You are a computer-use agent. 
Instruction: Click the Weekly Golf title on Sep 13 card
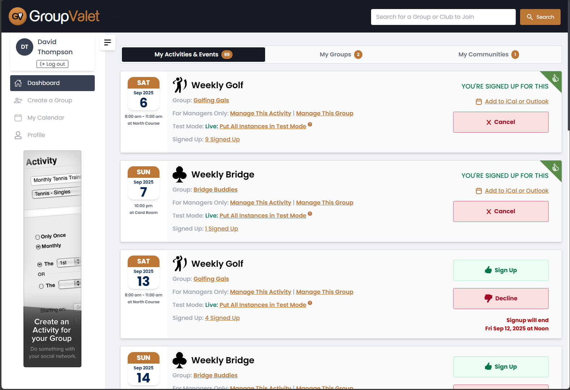click(x=217, y=264)
